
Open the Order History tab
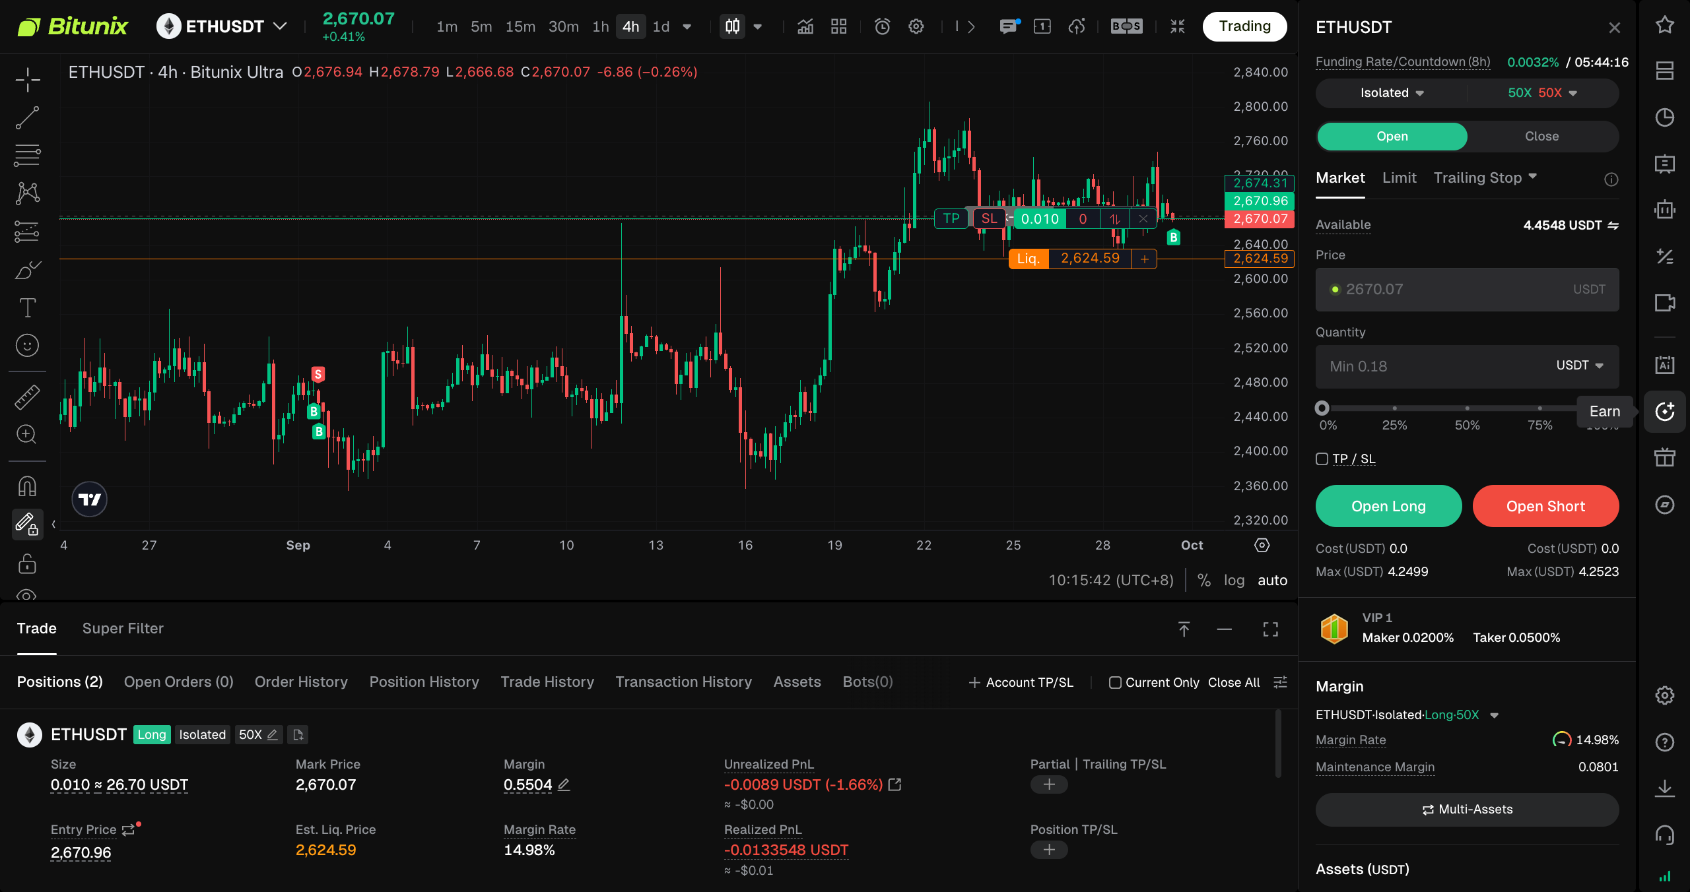(x=301, y=682)
